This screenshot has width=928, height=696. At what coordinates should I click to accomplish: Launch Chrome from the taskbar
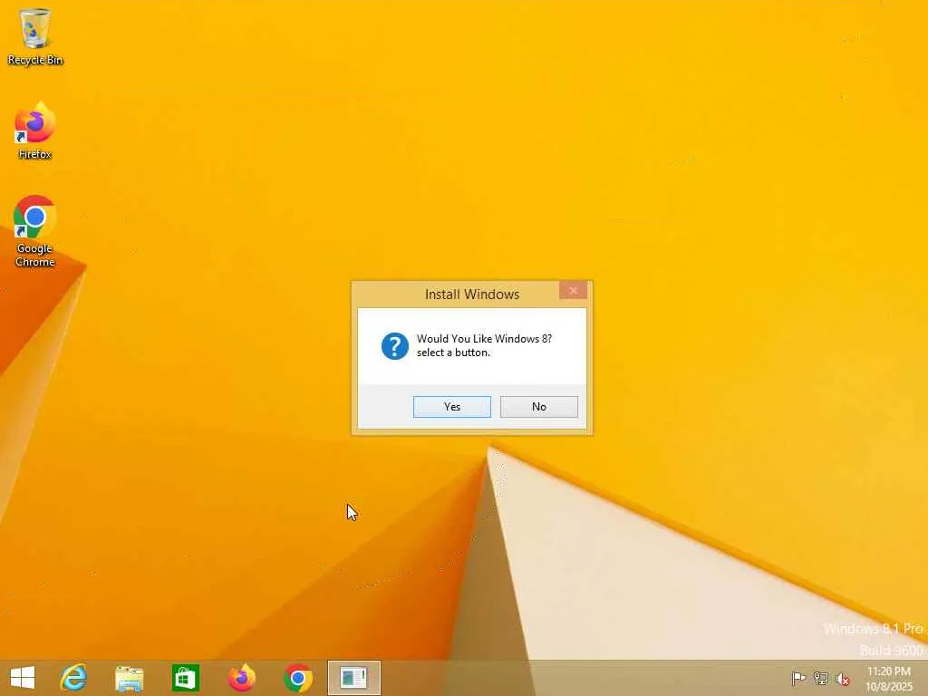pyautogui.click(x=297, y=678)
